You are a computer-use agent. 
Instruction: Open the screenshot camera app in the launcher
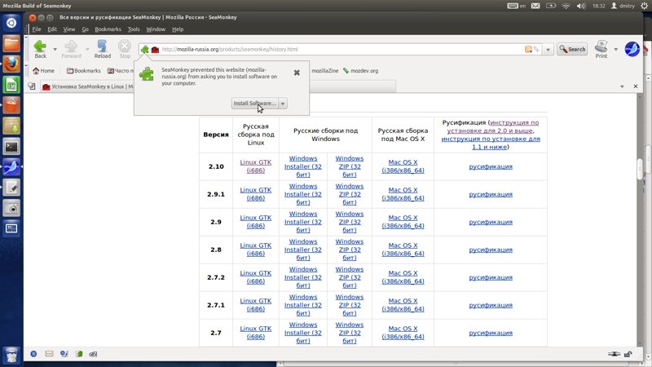click(x=11, y=208)
